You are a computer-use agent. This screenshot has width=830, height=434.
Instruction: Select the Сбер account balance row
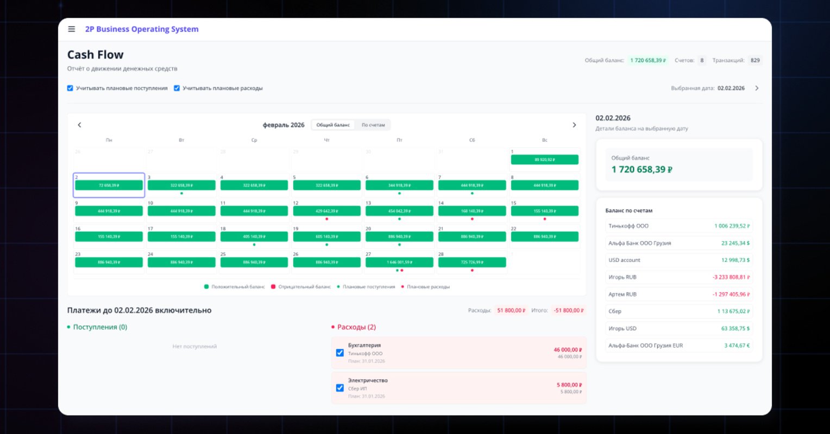pos(679,311)
